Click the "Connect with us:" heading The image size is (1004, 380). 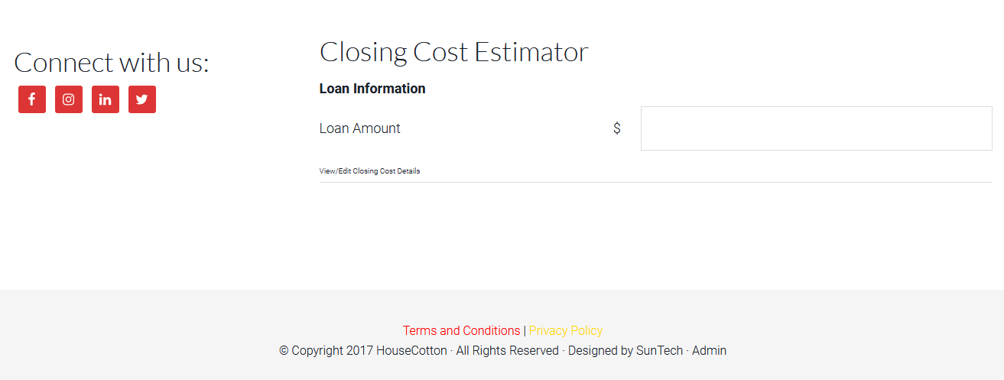coord(111,63)
